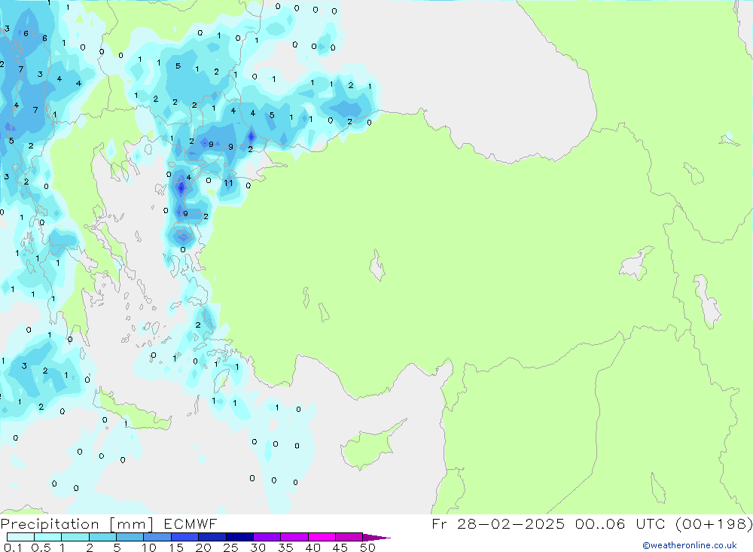The image size is (753, 552).
Task: Click the '45' legend scale label
Action: point(340,547)
